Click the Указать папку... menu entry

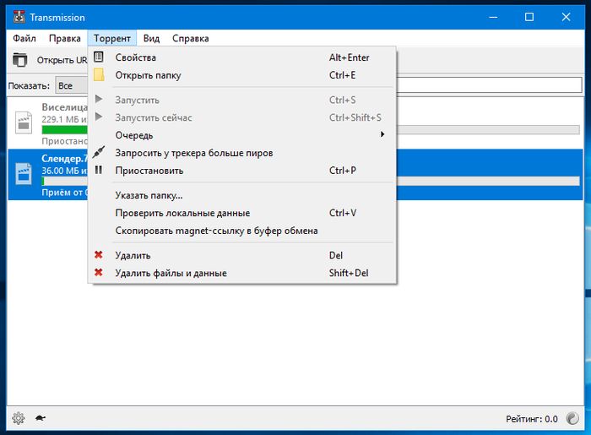(x=149, y=196)
